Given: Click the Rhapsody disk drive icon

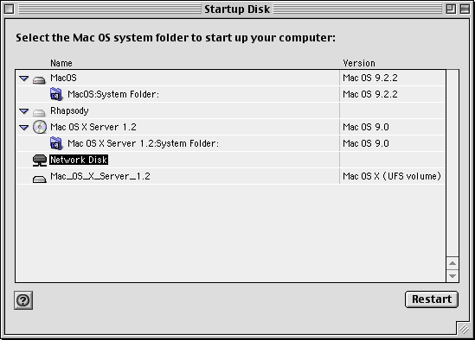Looking at the screenshot, I should click(x=39, y=113).
